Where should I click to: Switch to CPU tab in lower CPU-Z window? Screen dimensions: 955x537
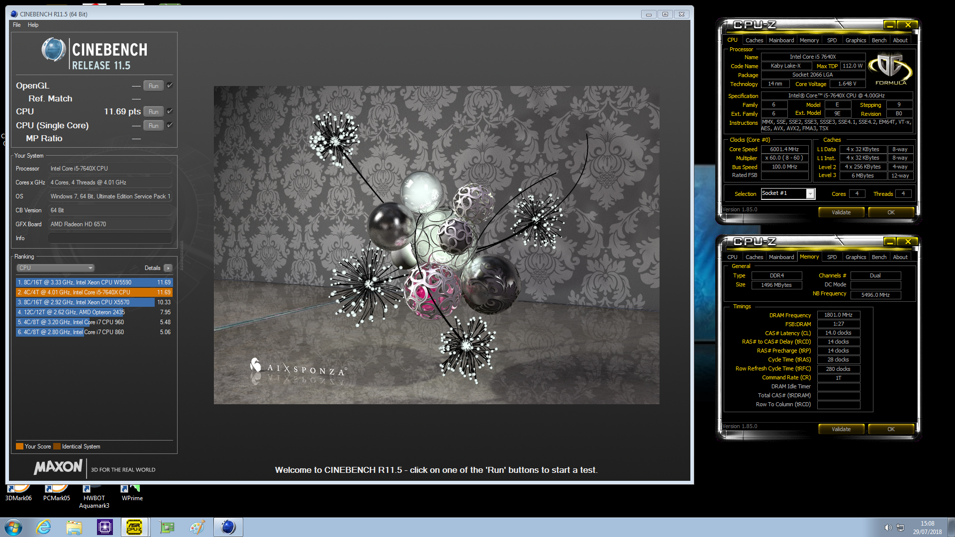(732, 257)
